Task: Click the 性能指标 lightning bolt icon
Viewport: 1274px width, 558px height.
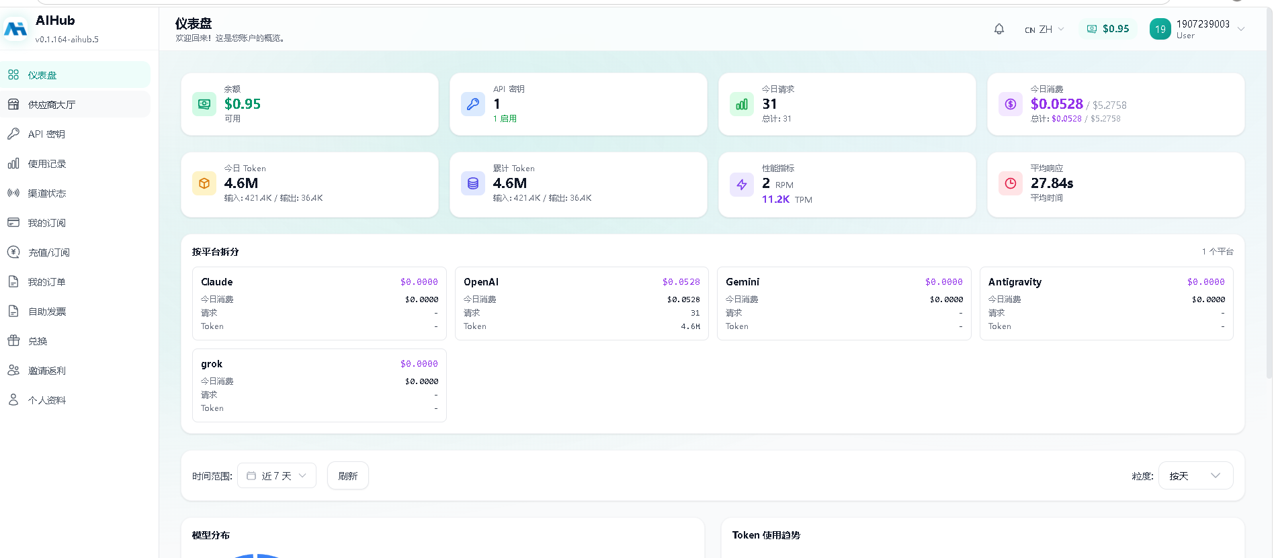Action: [742, 185]
